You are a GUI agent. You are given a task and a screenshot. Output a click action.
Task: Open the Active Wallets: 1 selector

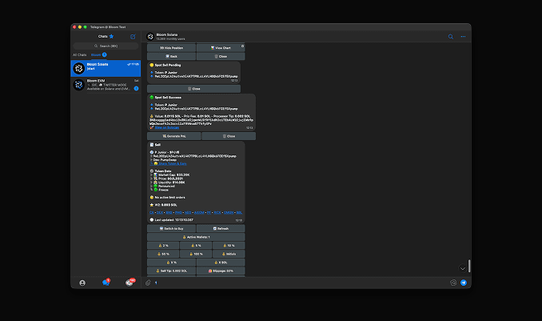196,237
